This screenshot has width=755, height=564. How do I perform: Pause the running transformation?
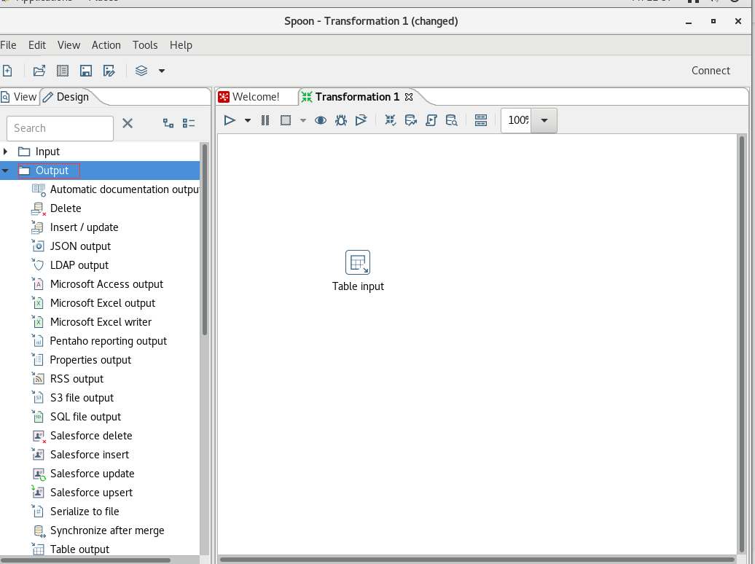[265, 120]
